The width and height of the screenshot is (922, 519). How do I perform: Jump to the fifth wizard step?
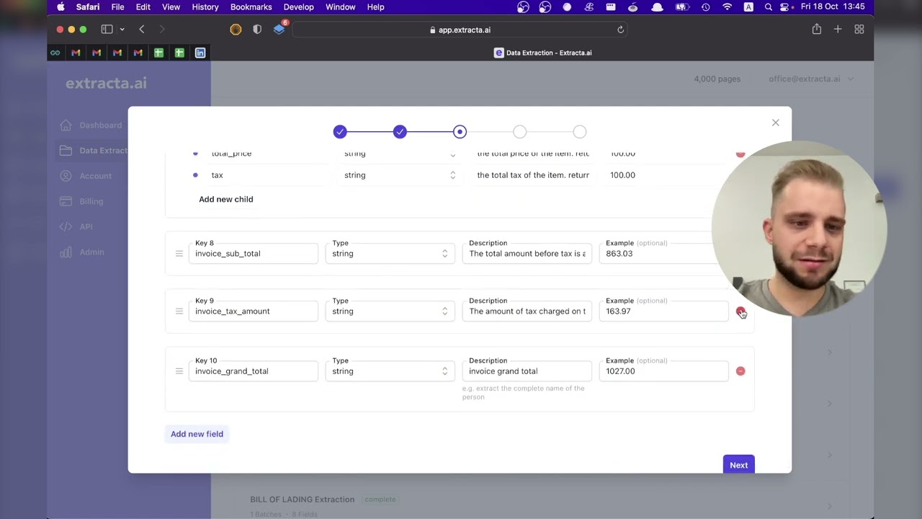[x=580, y=132]
